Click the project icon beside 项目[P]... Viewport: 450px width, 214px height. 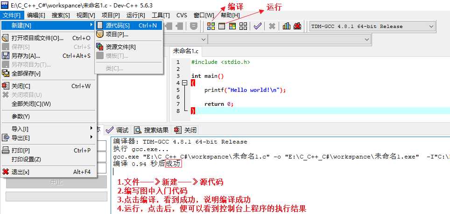pyautogui.click(x=100, y=35)
